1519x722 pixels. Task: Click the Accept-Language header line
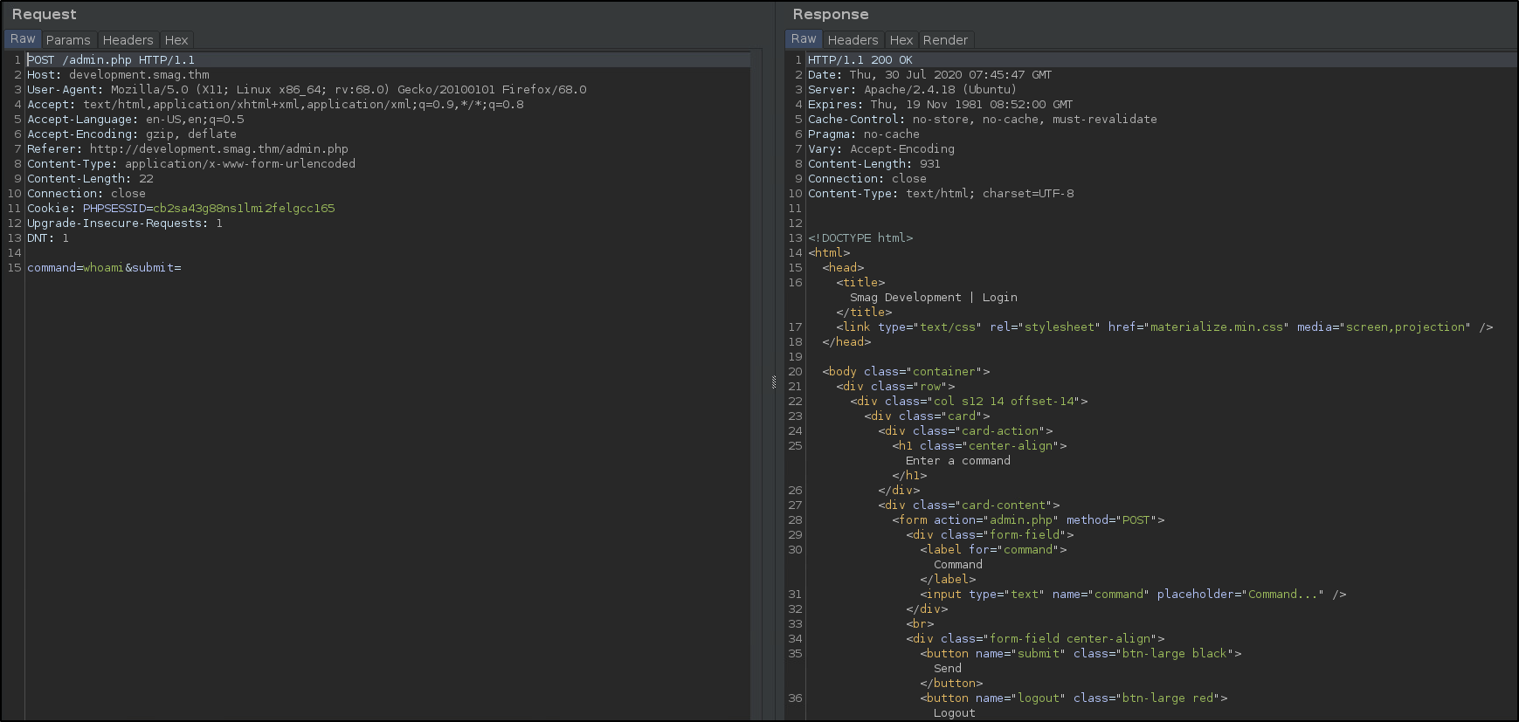(135, 120)
